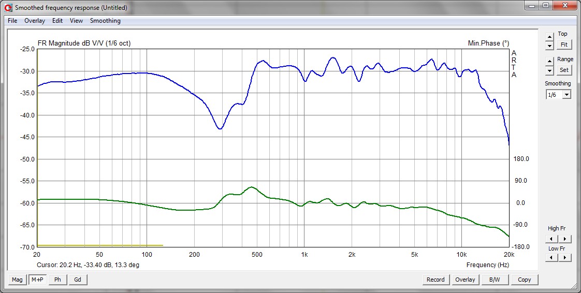Click the Record button
This screenshot has height=293, width=581.
tap(436, 280)
